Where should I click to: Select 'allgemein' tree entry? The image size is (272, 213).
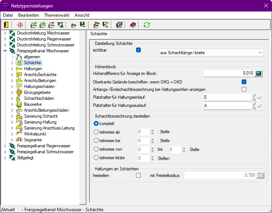32,57
